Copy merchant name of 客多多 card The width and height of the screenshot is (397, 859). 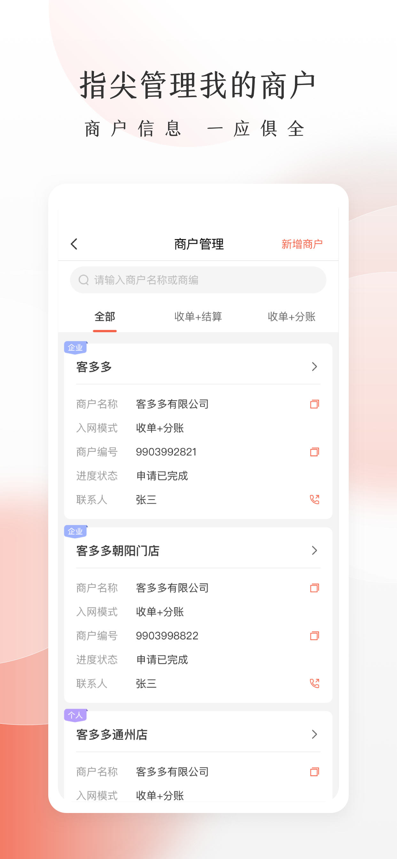point(315,404)
